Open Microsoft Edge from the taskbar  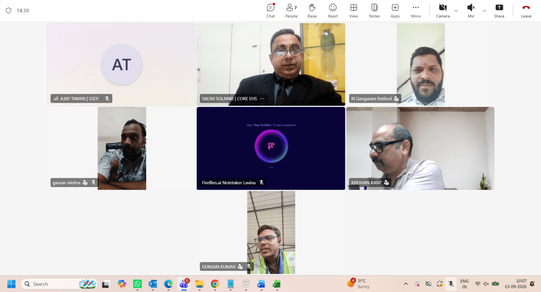(169, 284)
